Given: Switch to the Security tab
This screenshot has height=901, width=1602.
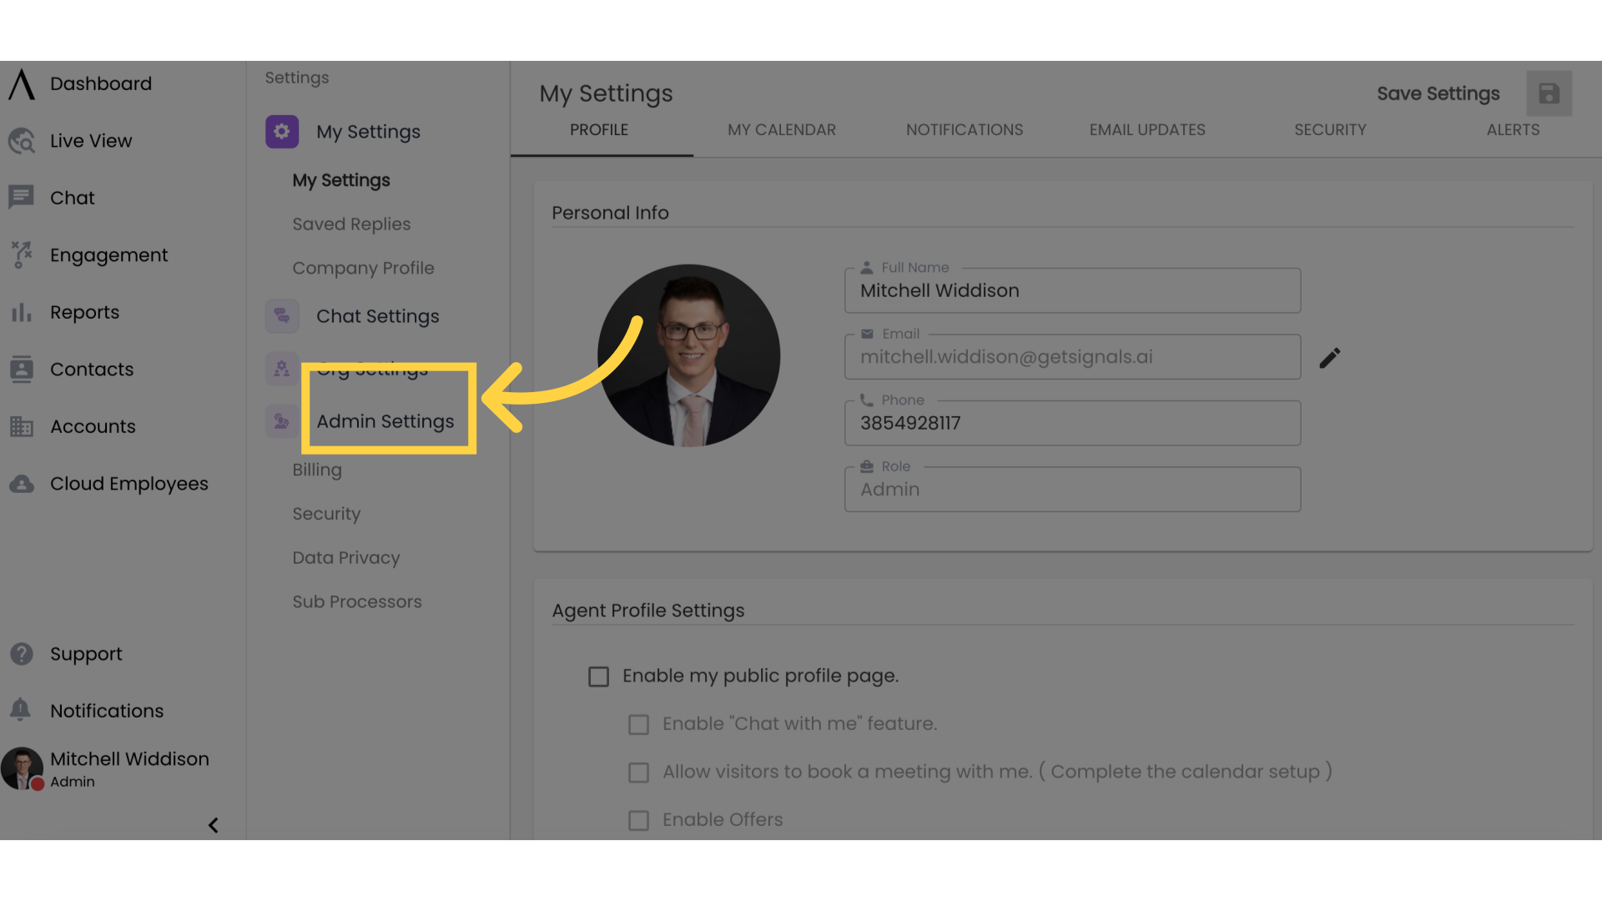Looking at the screenshot, I should [1330, 130].
